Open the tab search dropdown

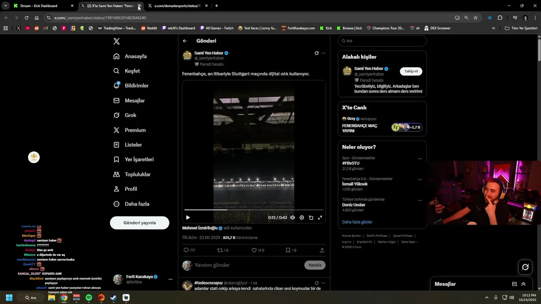click(5, 6)
